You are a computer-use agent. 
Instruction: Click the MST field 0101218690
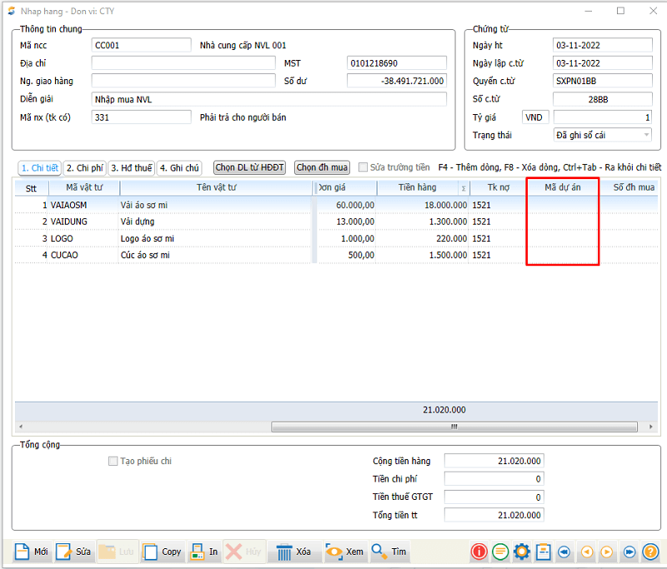(x=397, y=62)
